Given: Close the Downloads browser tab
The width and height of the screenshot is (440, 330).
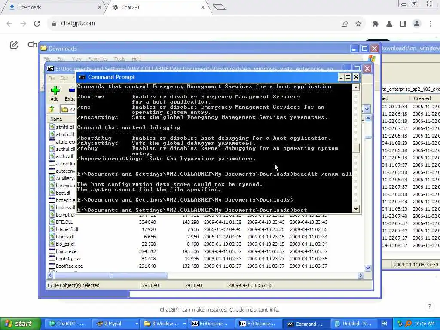Looking at the screenshot, I should pos(99,8).
